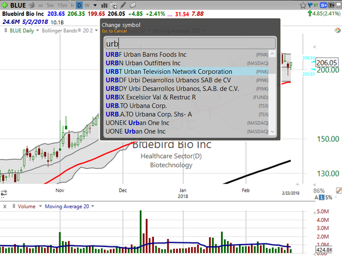Screen dimensions: 342x256
Task: Click the RT real-time indicator
Action: click(x=316, y=5)
